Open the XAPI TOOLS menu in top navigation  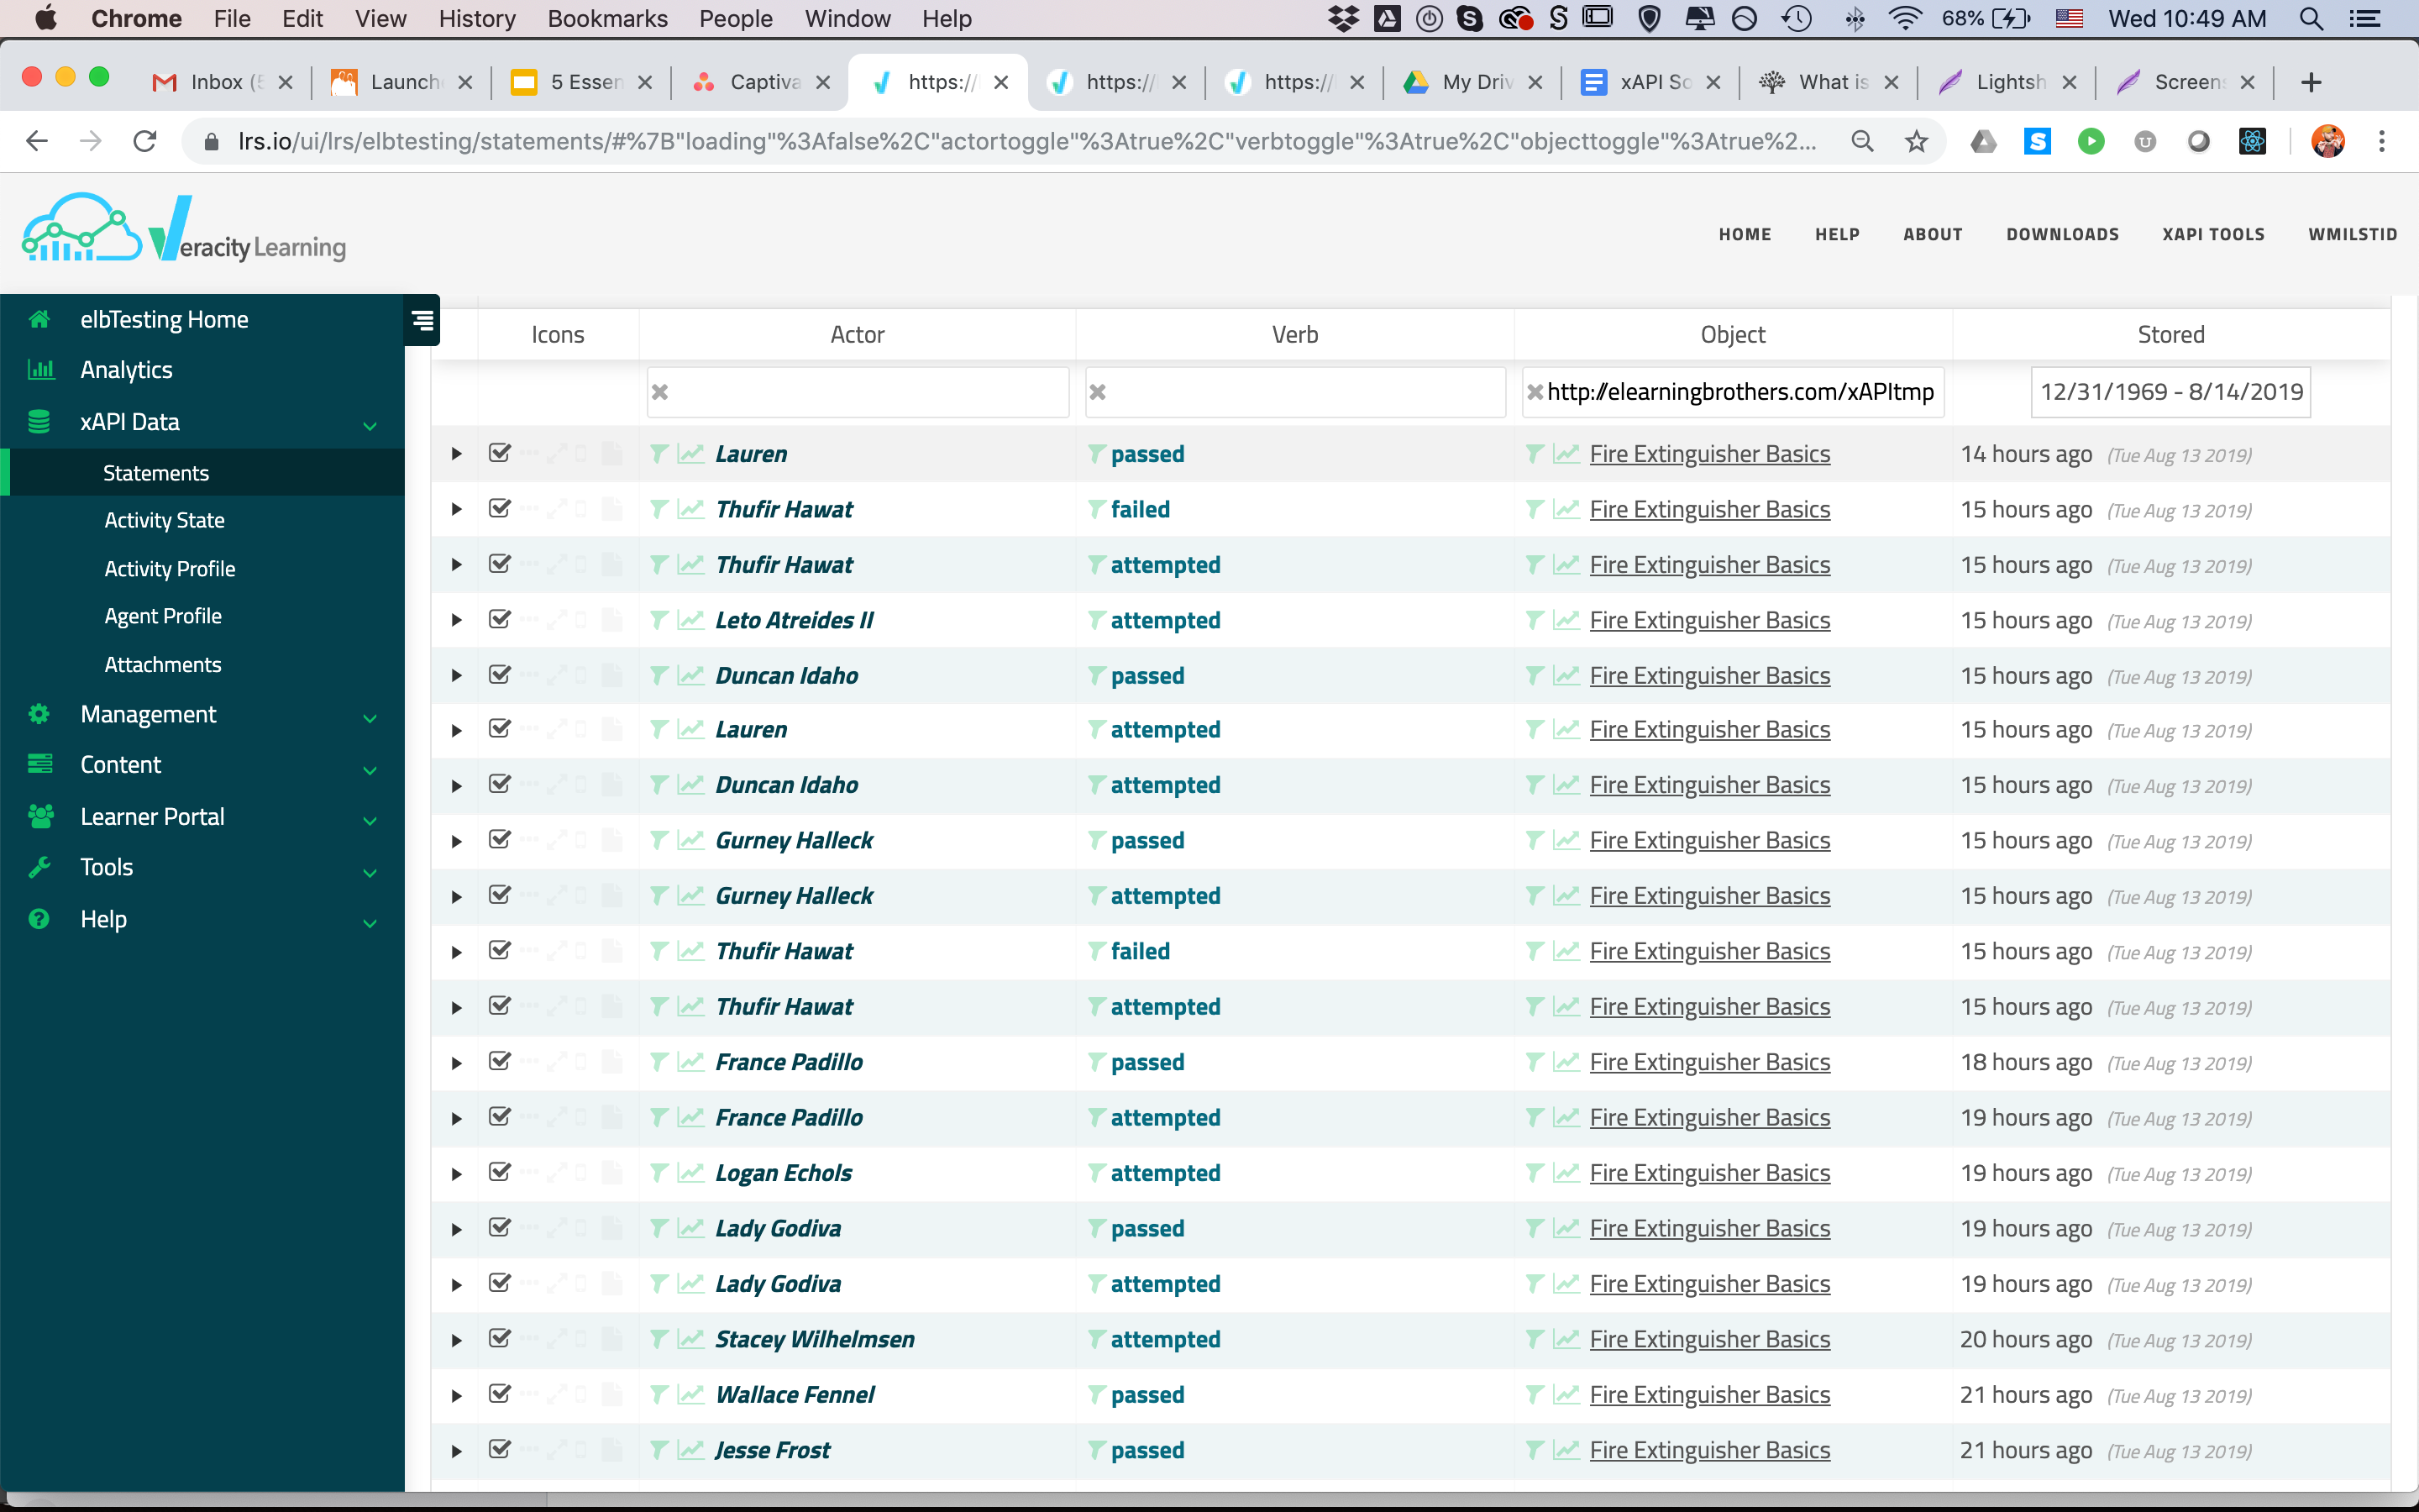pyautogui.click(x=2213, y=234)
